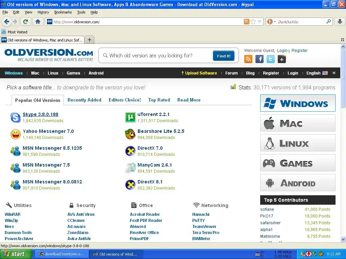This screenshot has height=259, width=346.
Task: Switch to the Recently Added tab
Action: [x=84, y=100]
